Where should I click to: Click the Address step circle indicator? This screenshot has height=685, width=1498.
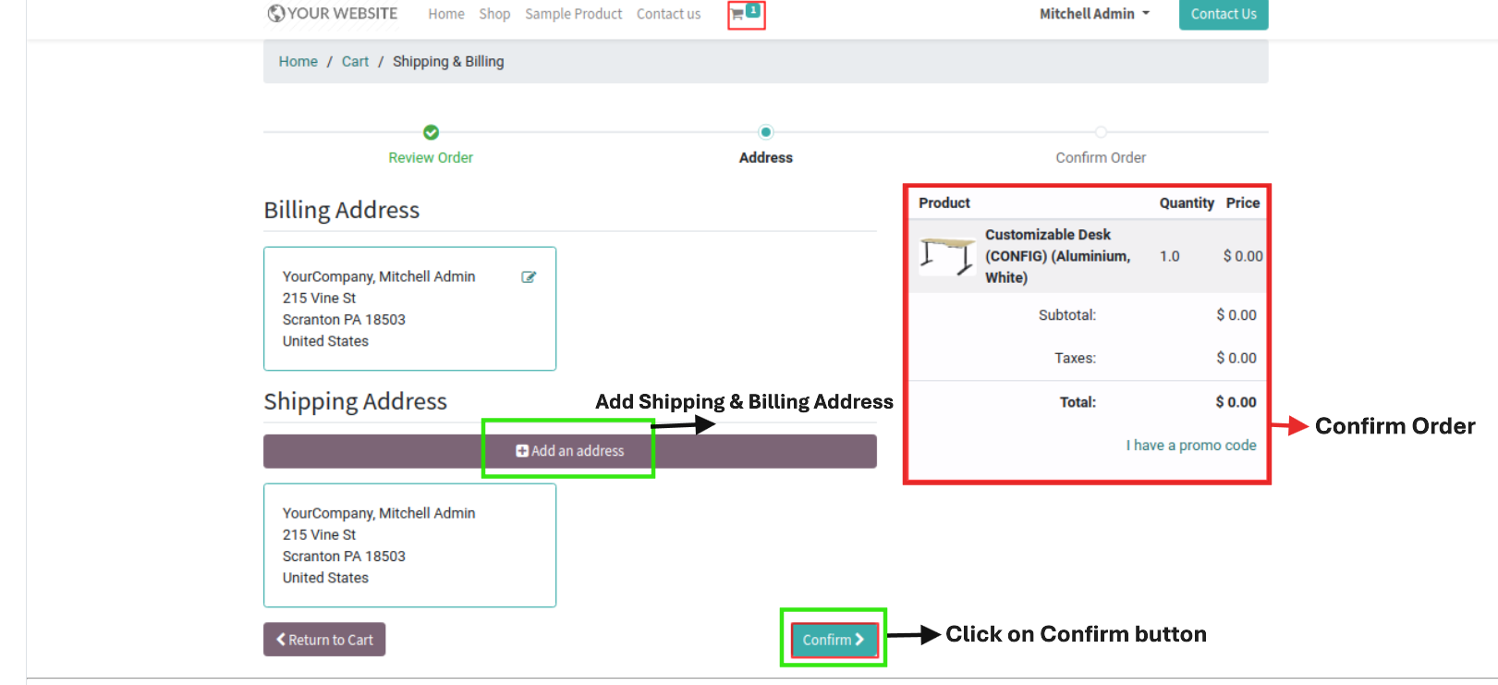coord(765,132)
